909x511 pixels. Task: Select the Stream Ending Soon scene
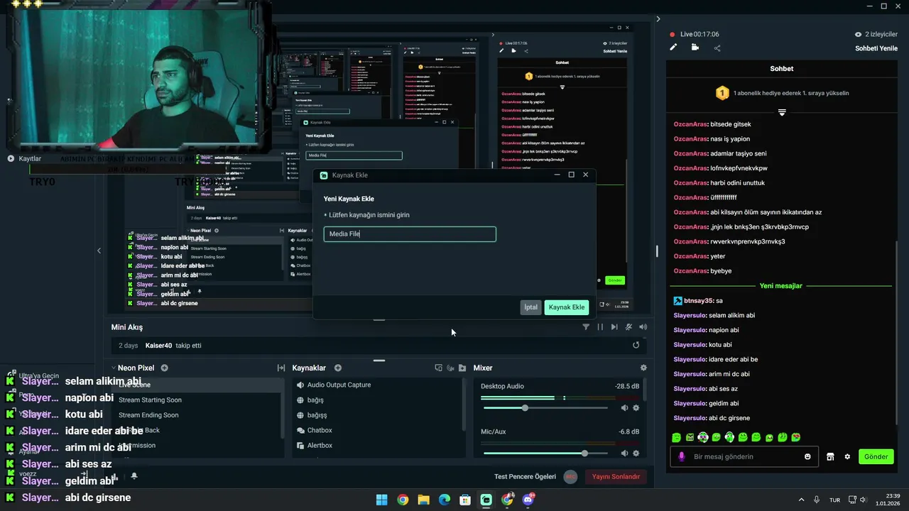196,415
